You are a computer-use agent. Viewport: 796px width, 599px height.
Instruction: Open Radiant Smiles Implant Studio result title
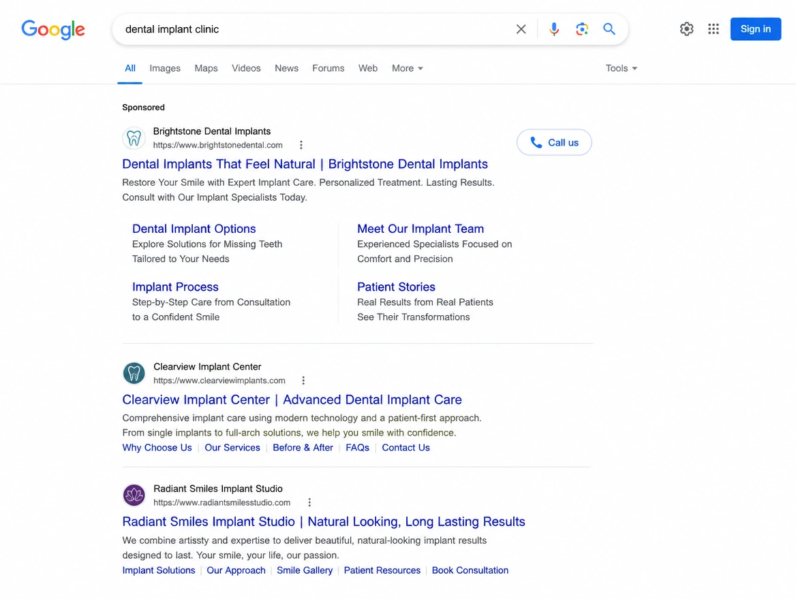(x=323, y=521)
